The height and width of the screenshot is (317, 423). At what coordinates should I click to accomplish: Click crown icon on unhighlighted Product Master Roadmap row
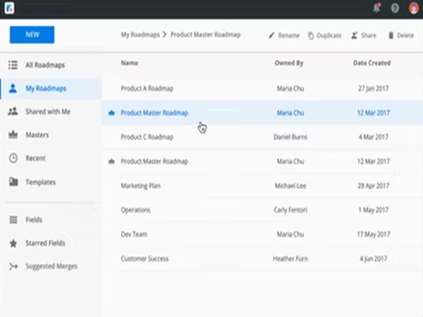point(112,161)
